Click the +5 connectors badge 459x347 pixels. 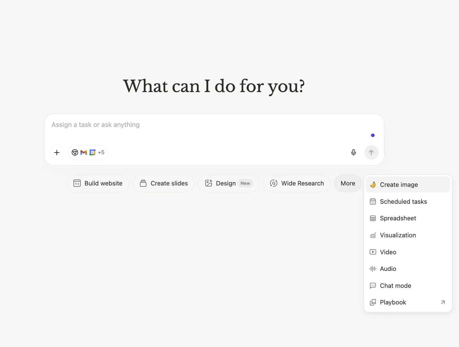tap(101, 152)
